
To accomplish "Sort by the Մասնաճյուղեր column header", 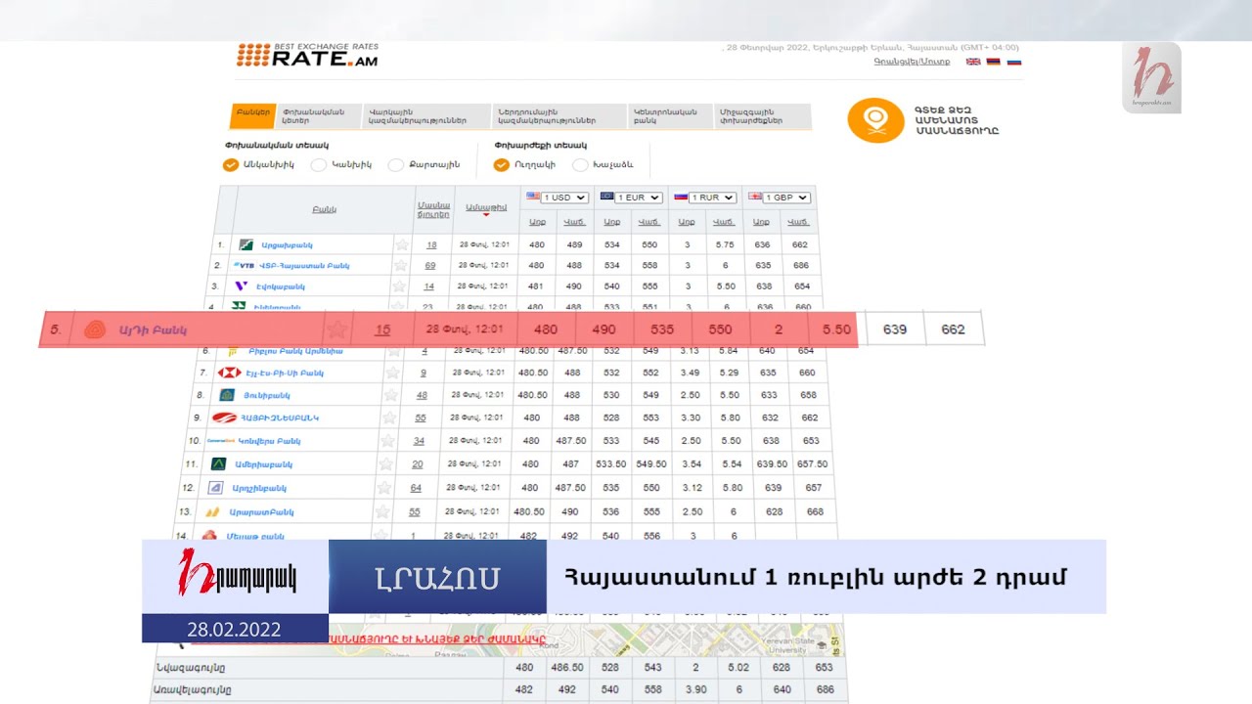I will click(x=432, y=208).
